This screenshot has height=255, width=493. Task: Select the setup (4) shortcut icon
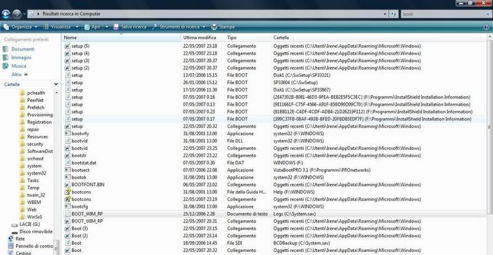pyautogui.click(x=67, y=53)
